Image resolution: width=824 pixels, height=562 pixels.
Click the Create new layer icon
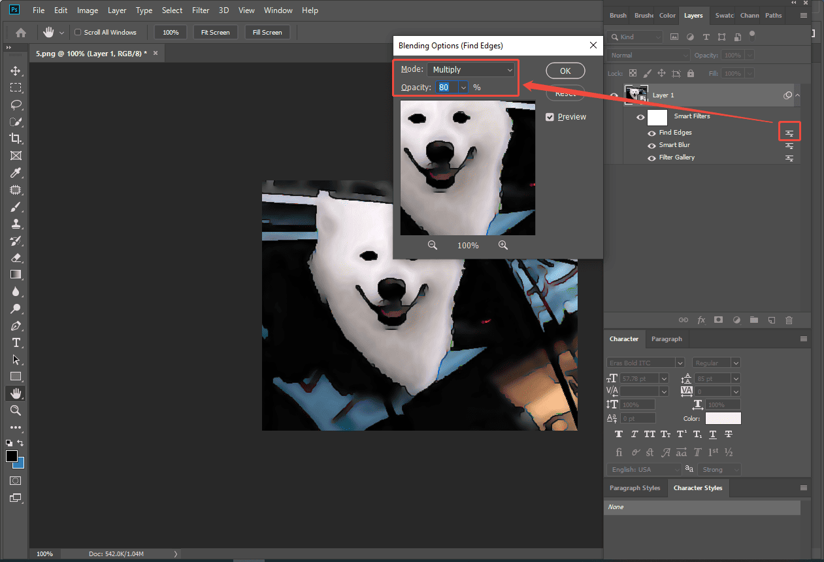pyautogui.click(x=772, y=320)
